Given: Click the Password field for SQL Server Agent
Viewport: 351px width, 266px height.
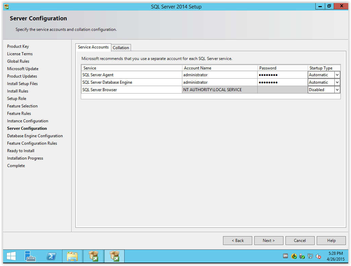Looking at the screenshot, I should [282, 75].
